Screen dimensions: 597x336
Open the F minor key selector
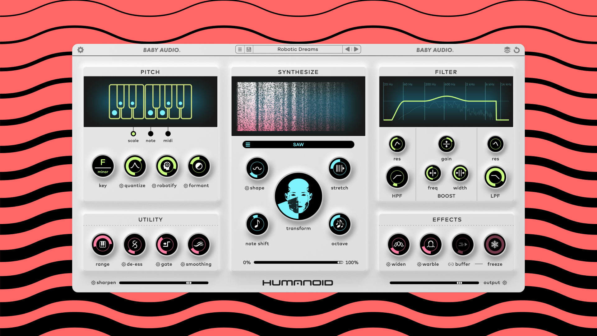(103, 166)
